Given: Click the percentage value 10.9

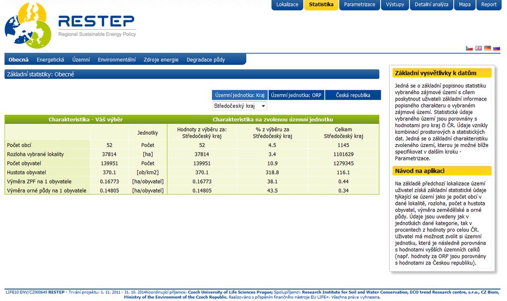Looking at the screenshot, I should click(272, 163).
